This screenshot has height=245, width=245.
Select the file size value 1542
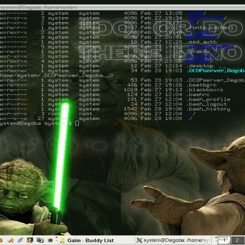[x=130, y=109]
